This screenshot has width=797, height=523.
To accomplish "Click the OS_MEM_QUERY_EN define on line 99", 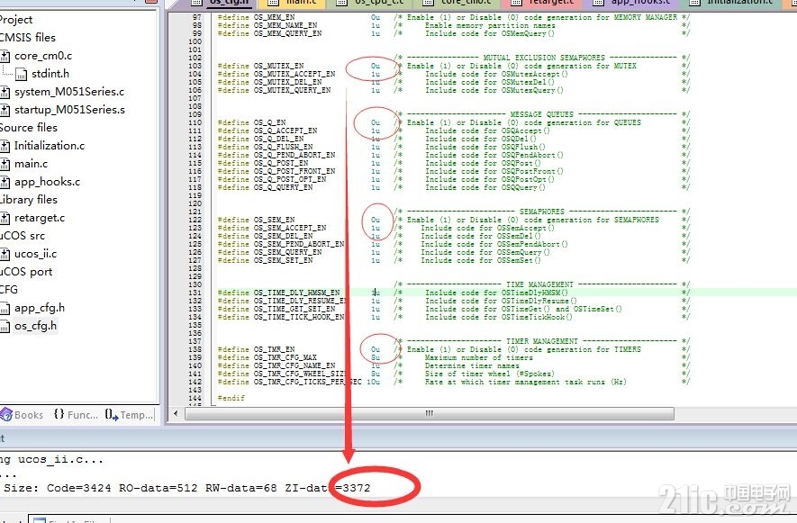I will click(269, 33).
